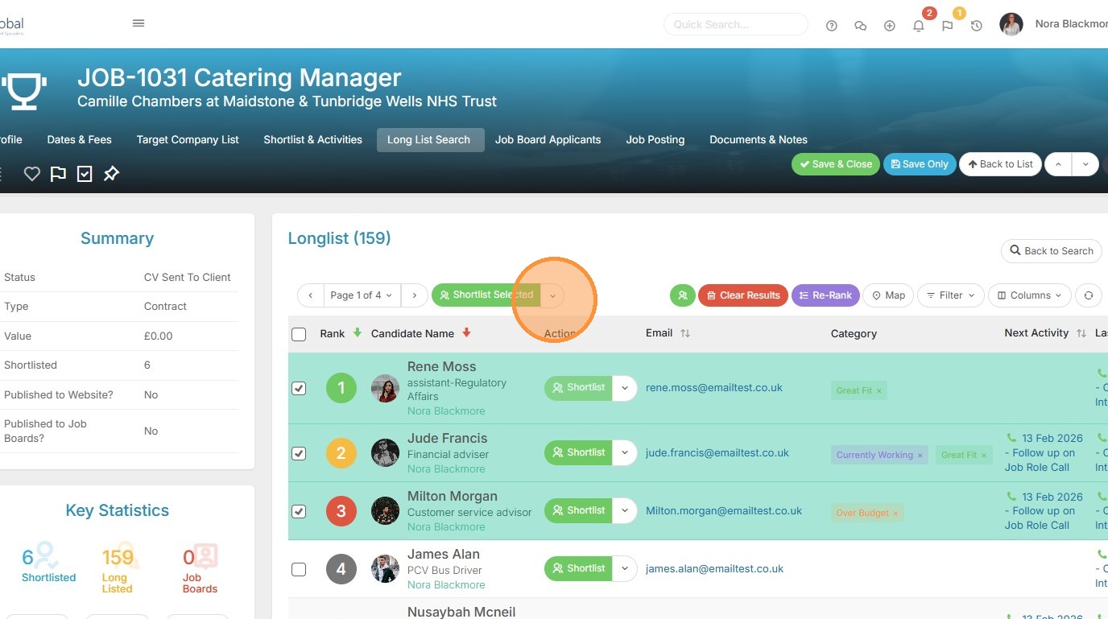
Task: Remove Great Fit tag from Jude Francis
Action: (984, 456)
